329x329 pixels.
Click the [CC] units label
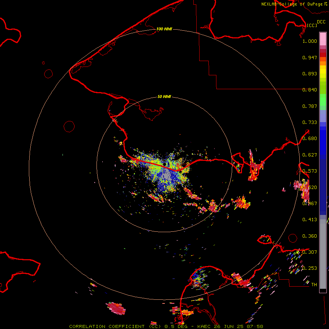point(312,25)
